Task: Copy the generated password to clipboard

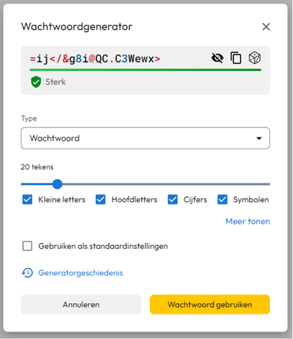Action: pyautogui.click(x=236, y=58)
